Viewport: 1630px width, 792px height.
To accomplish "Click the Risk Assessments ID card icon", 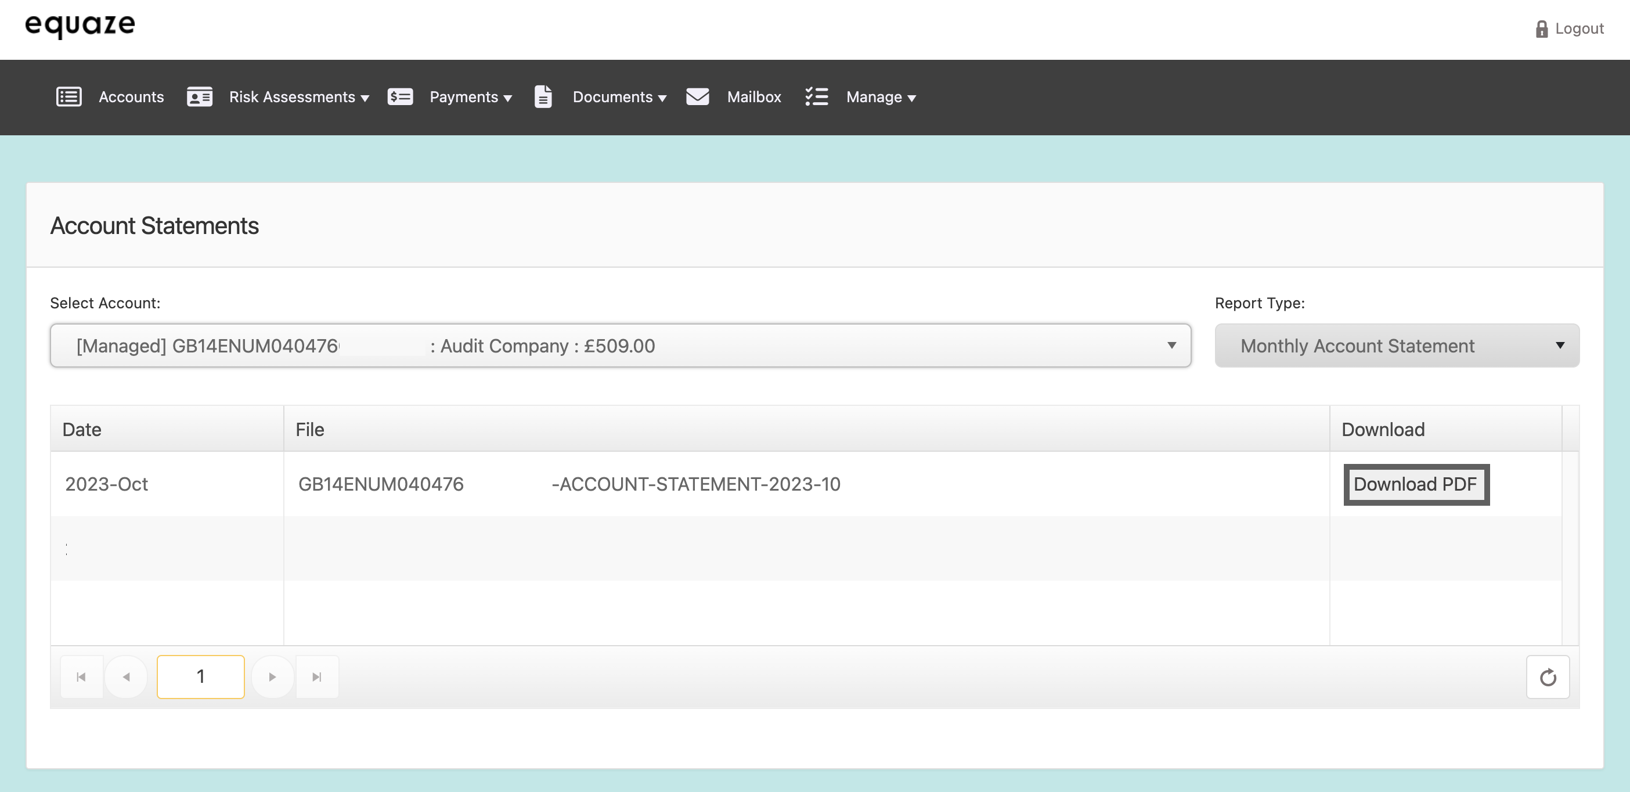I will (199, 97).
